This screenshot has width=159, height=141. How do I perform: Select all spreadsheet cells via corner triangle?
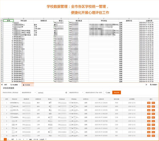coord(2,19)
